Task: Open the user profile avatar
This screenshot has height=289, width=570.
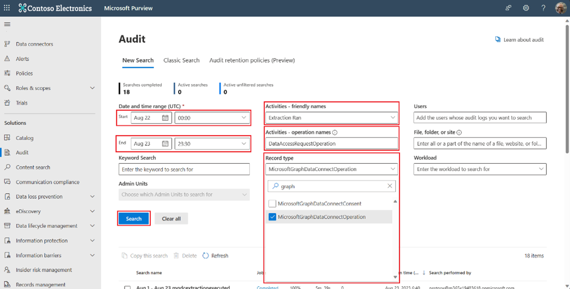Action: [x=561, y=8]
